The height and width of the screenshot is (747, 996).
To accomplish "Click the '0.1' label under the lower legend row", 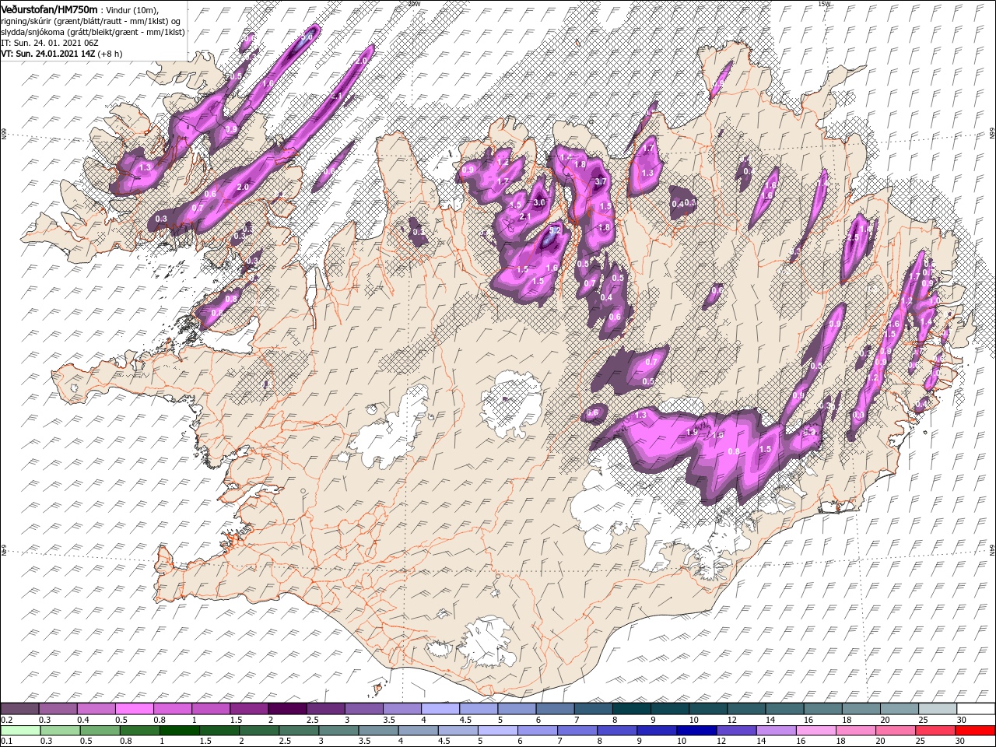I will [6, 742].
